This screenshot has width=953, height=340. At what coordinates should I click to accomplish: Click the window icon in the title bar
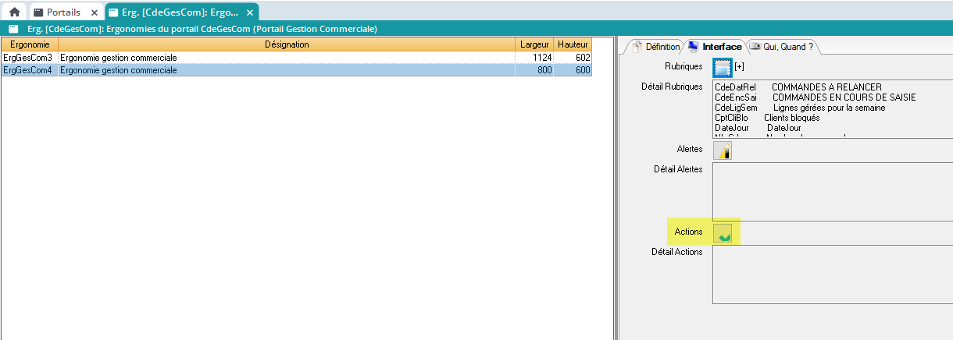13,29
